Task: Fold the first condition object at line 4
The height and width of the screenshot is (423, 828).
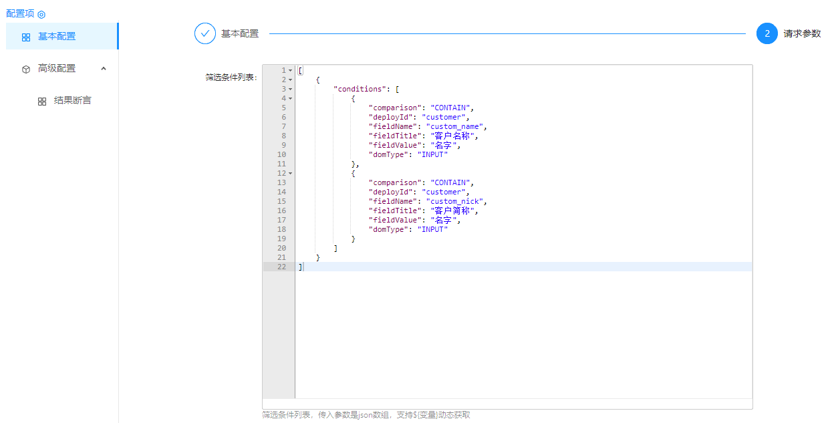Action: pos(291,98)
